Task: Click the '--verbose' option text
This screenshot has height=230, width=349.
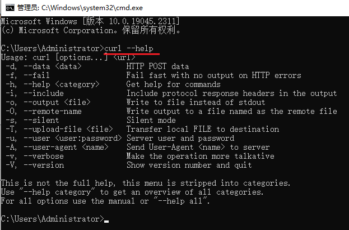Action: tap(42, 156)
